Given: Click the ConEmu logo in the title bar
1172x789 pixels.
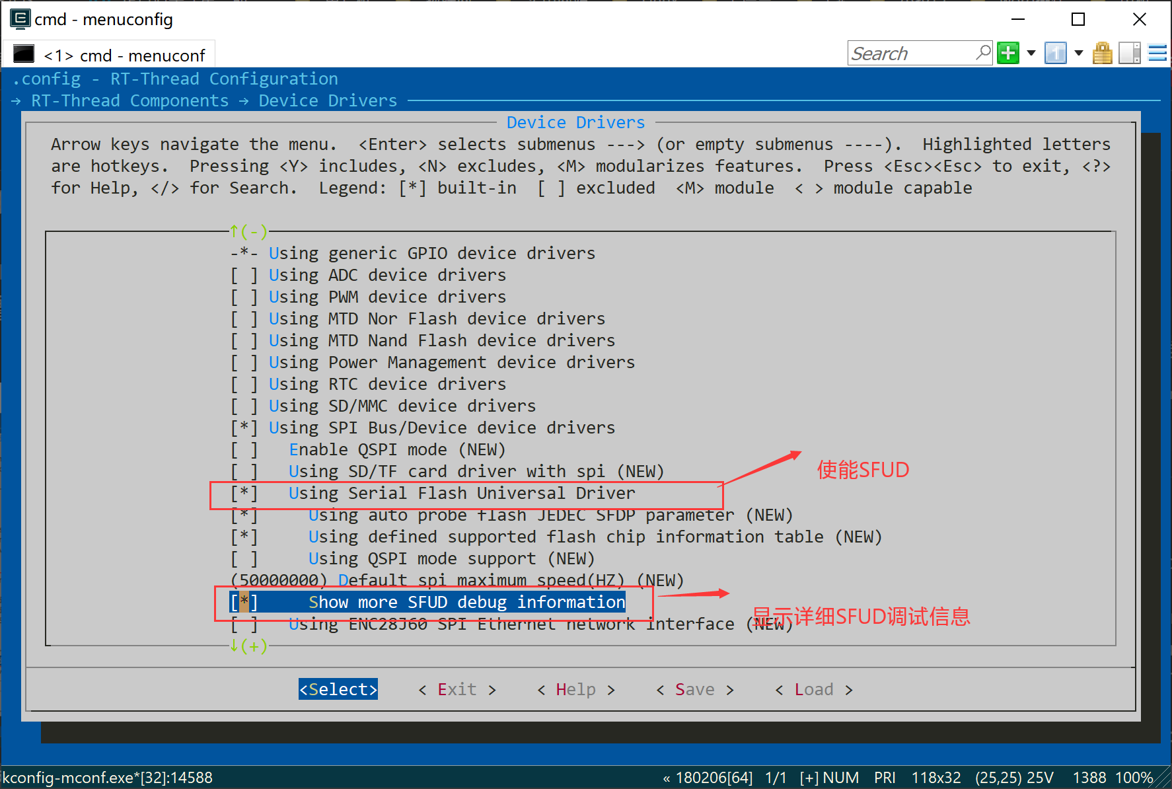Looking at the screenshot, I should [20, 19].
